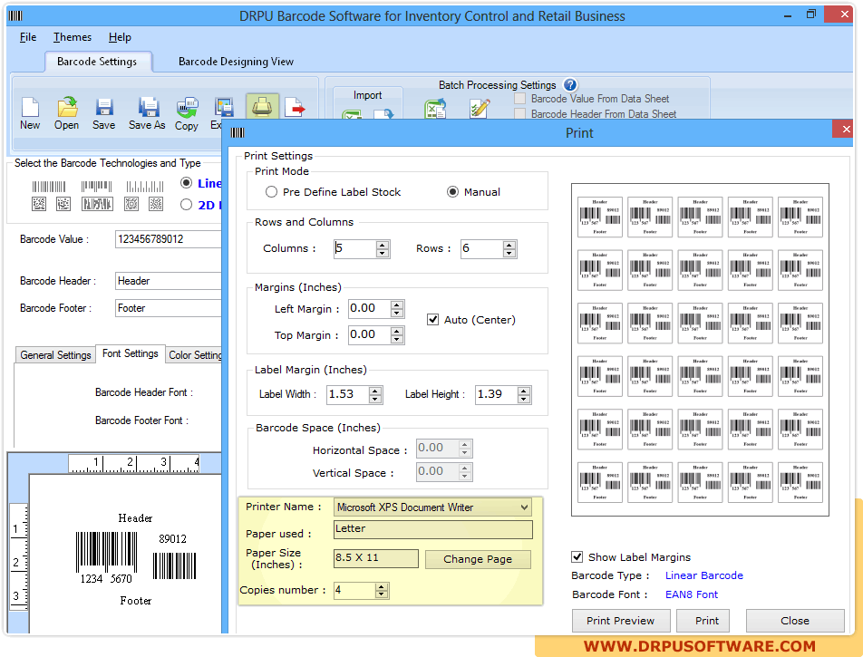Select the Linear barcode radio button
Viewport: 863px width, 657px height.
click(x=187, y=183)
